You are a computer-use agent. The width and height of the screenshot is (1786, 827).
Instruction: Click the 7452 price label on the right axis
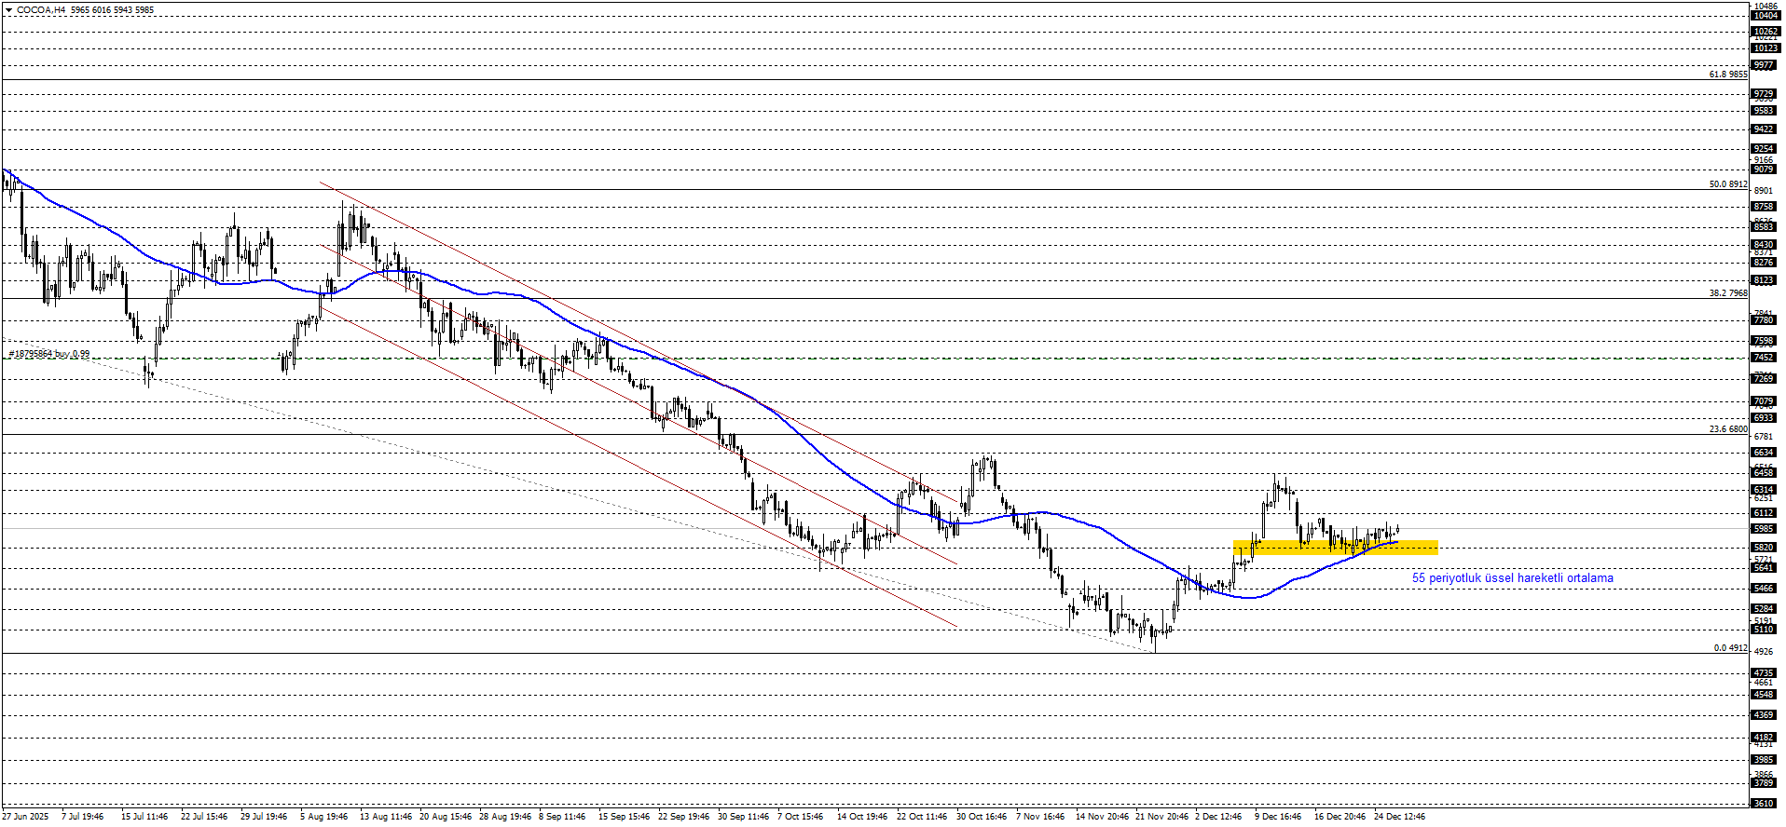click(x=1764, y=358)
